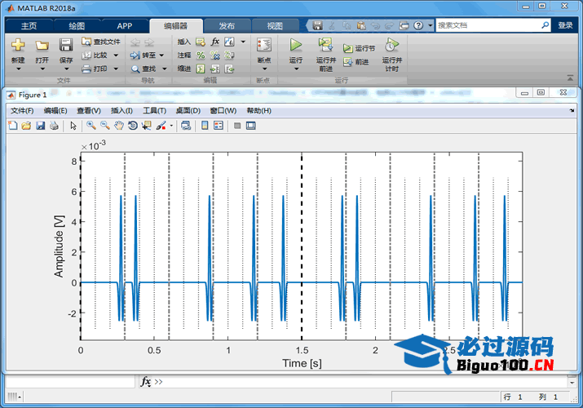583x408 pixels.
Task: Expand the 新建 dropdown arrow
Action: pos(18,69)
